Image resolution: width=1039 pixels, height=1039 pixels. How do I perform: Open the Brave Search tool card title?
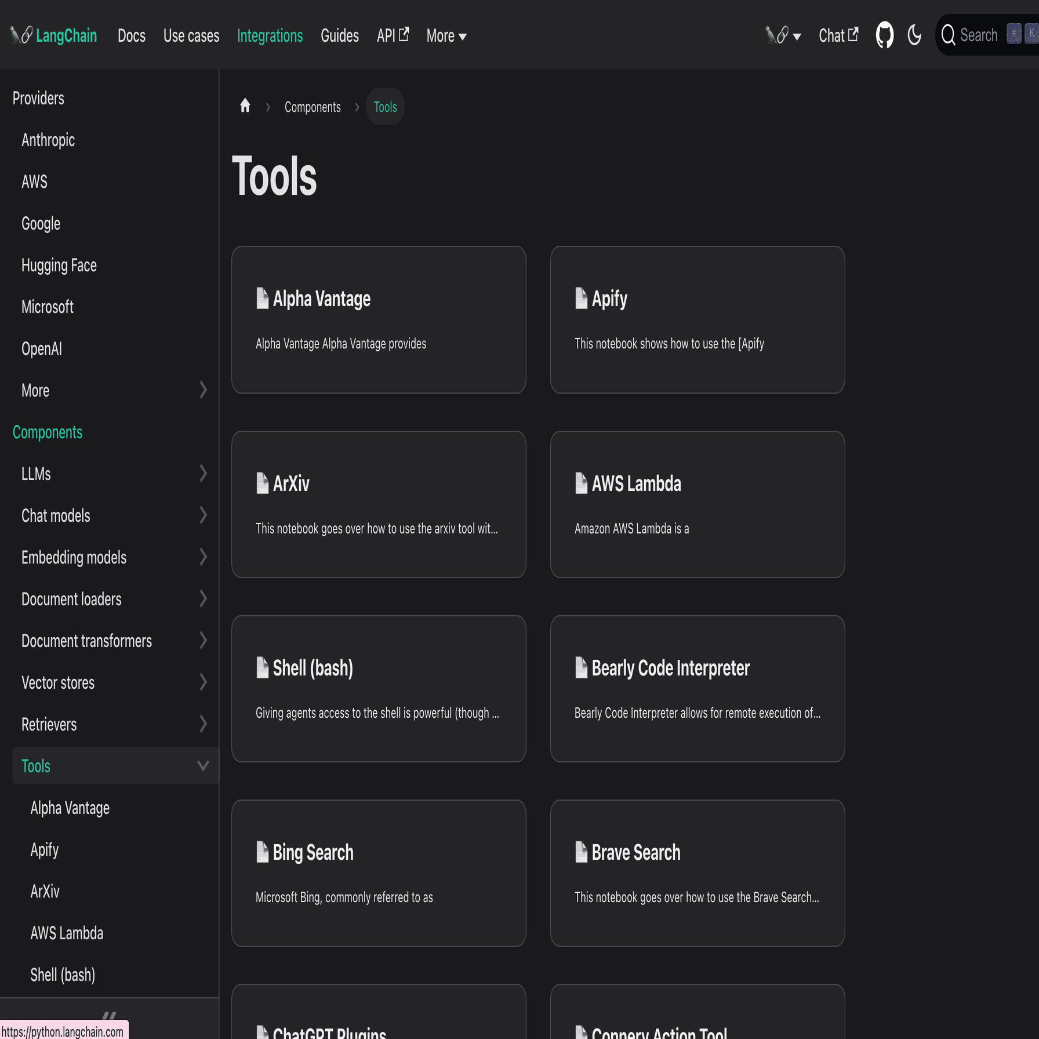pyautogui.click(x=636, y=852)
